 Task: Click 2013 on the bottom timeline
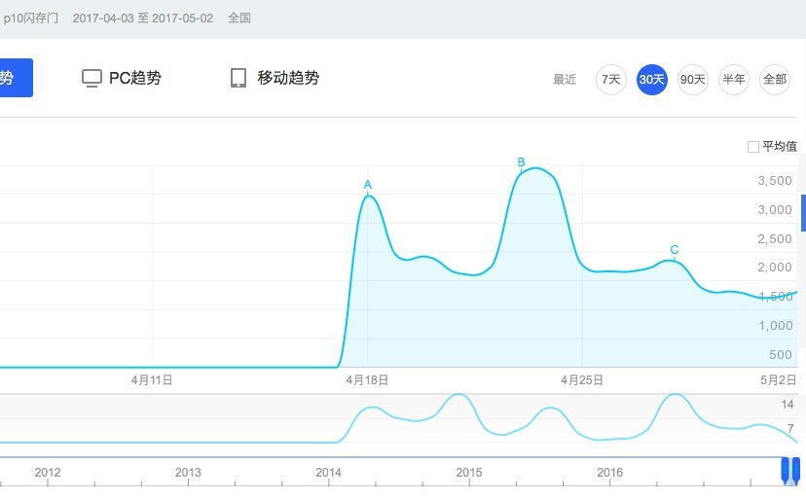(188, 472)
